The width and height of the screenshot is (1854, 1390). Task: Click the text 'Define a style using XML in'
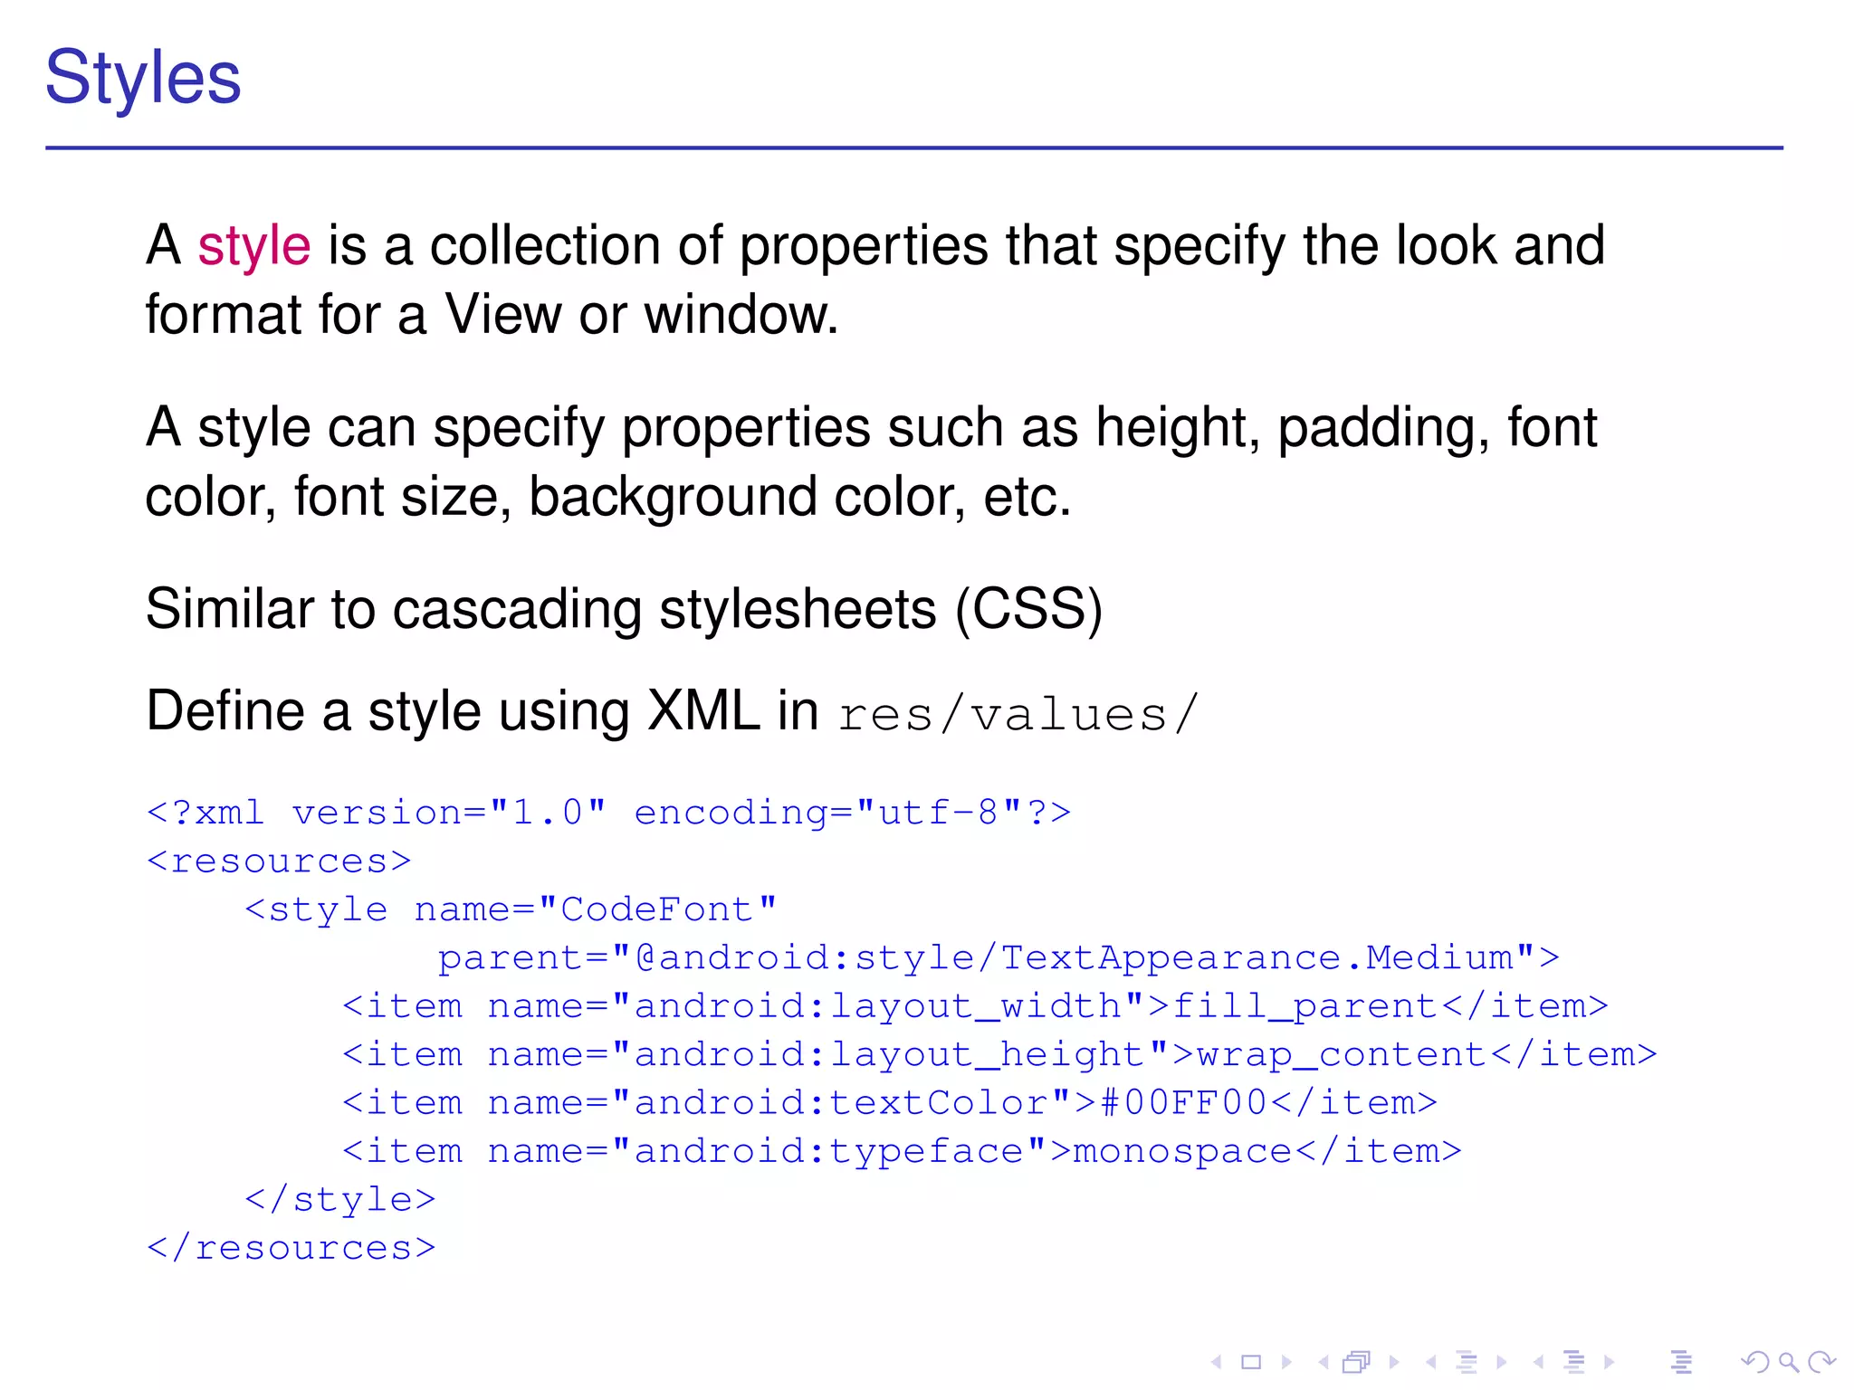click(x=483, y=711)
